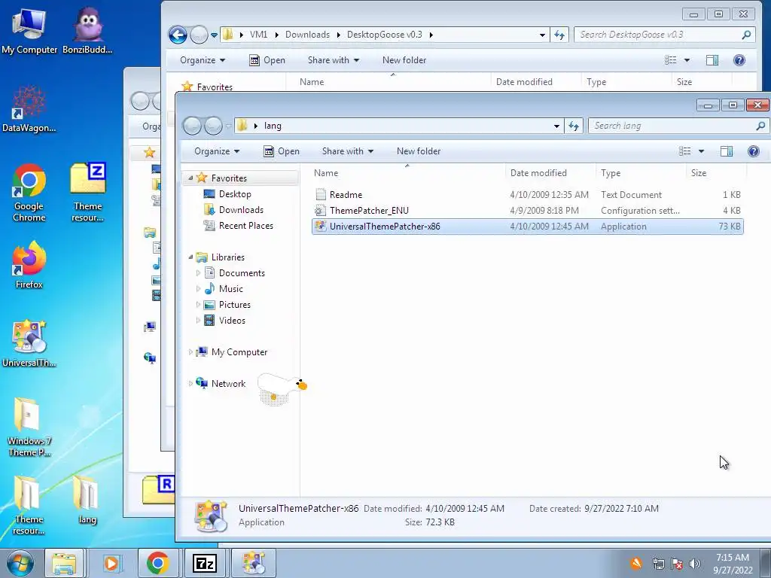Collapse the Favorites tree node in the lang window

click(190, 178)
